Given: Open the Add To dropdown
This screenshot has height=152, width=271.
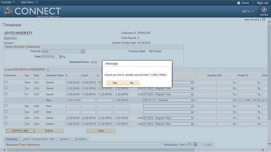Looking at the screenshot, I should pos(248,11).
